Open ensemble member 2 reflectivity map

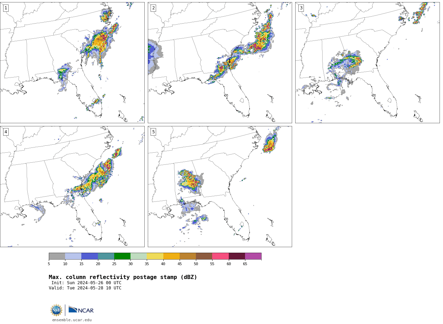point(220,62)
